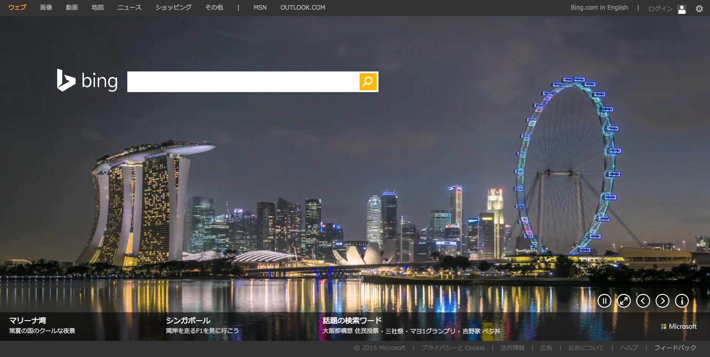710x357 pixels.
Task: Open the OUTLOOK.COM link
Action: [302, 7]
